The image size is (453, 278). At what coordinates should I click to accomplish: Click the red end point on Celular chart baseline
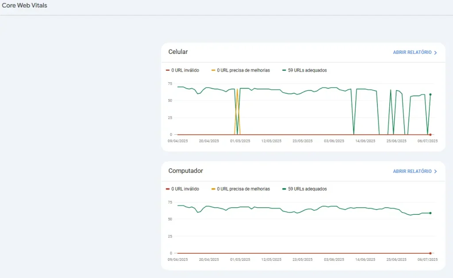[430, 134]
